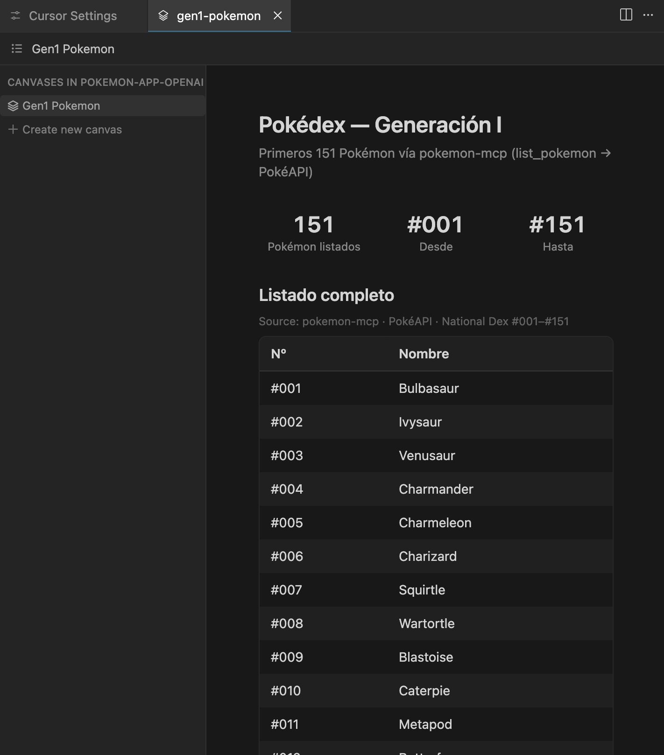Click the #011 number cell
The width and height of the screenshot is (664, 755).
click(x=285, y=724)
